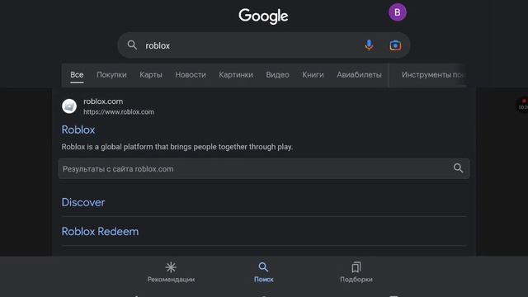Open the Discover sitelink
This screenshot has height=297, width=528.
point(83,202)
